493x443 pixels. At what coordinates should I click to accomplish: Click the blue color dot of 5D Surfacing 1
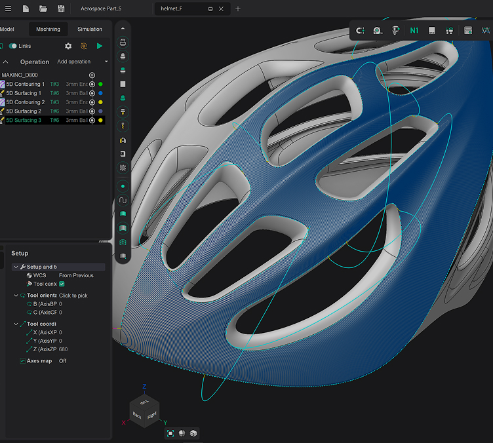(100, 93)
